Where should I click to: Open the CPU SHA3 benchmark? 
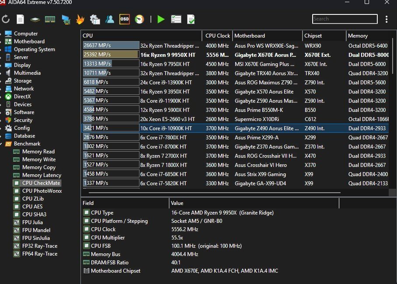[34, 215]
